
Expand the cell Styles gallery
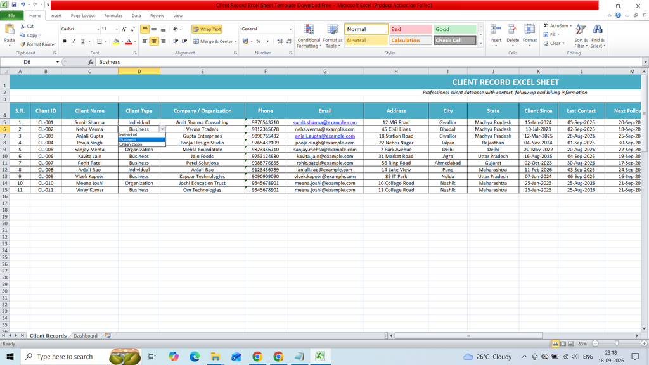pyautogui.click(x=480, y=43)
